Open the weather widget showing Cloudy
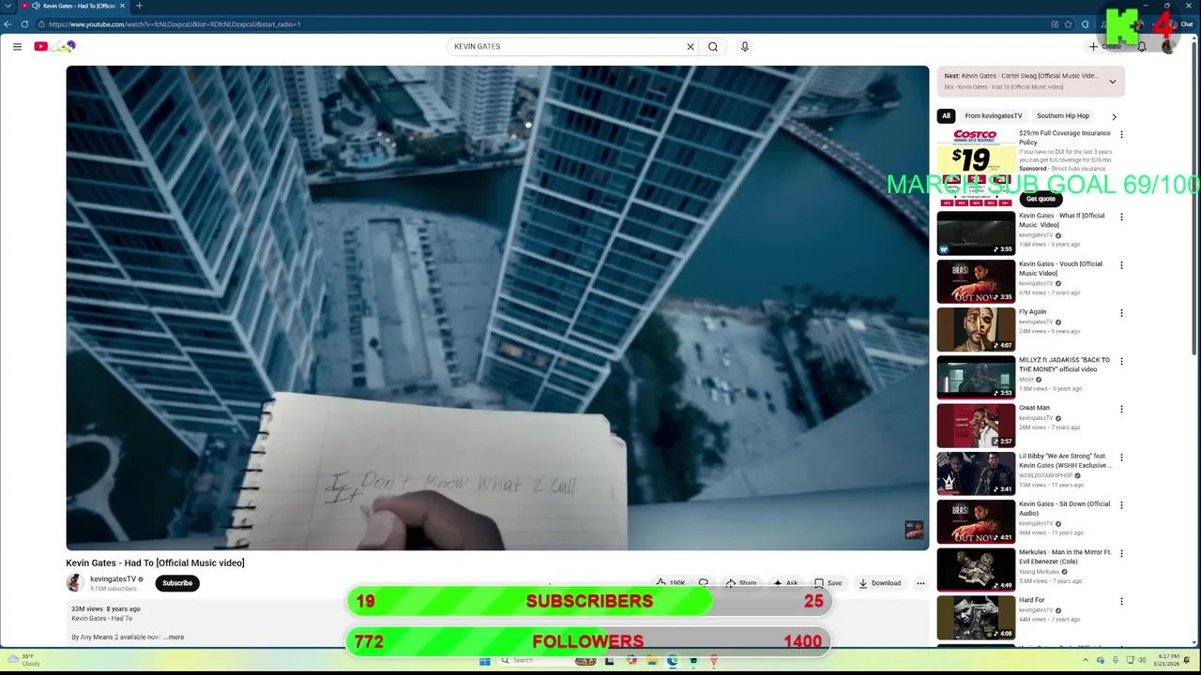The width and height of the screenshot is (1201, 675). click(24, 661)
